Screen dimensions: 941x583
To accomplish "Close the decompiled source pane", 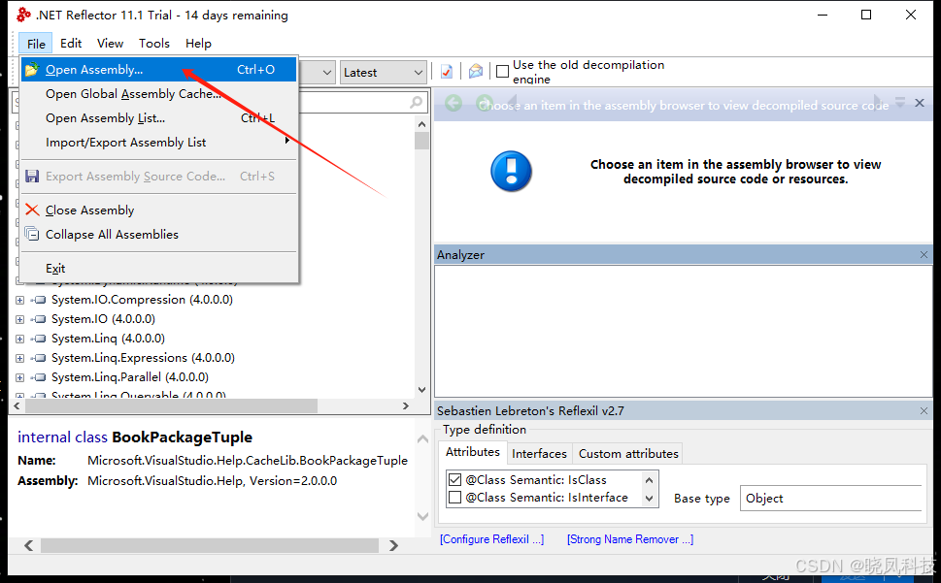I will click(920, 103).
